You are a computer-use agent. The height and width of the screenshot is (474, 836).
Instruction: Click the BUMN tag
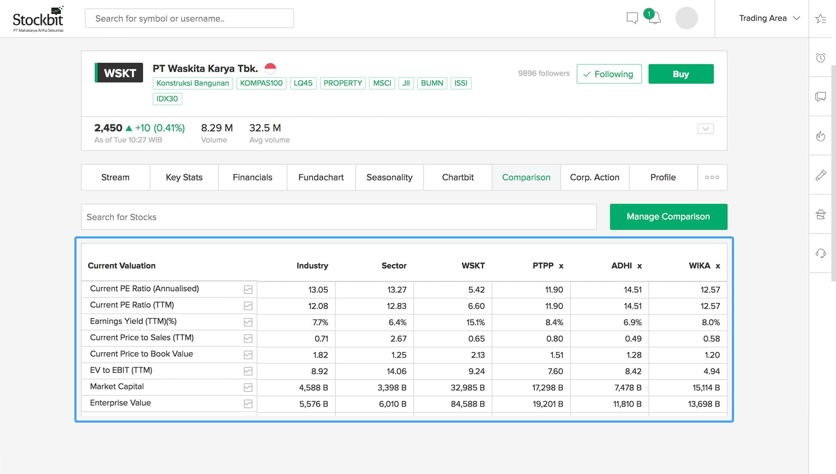[432, 83]
